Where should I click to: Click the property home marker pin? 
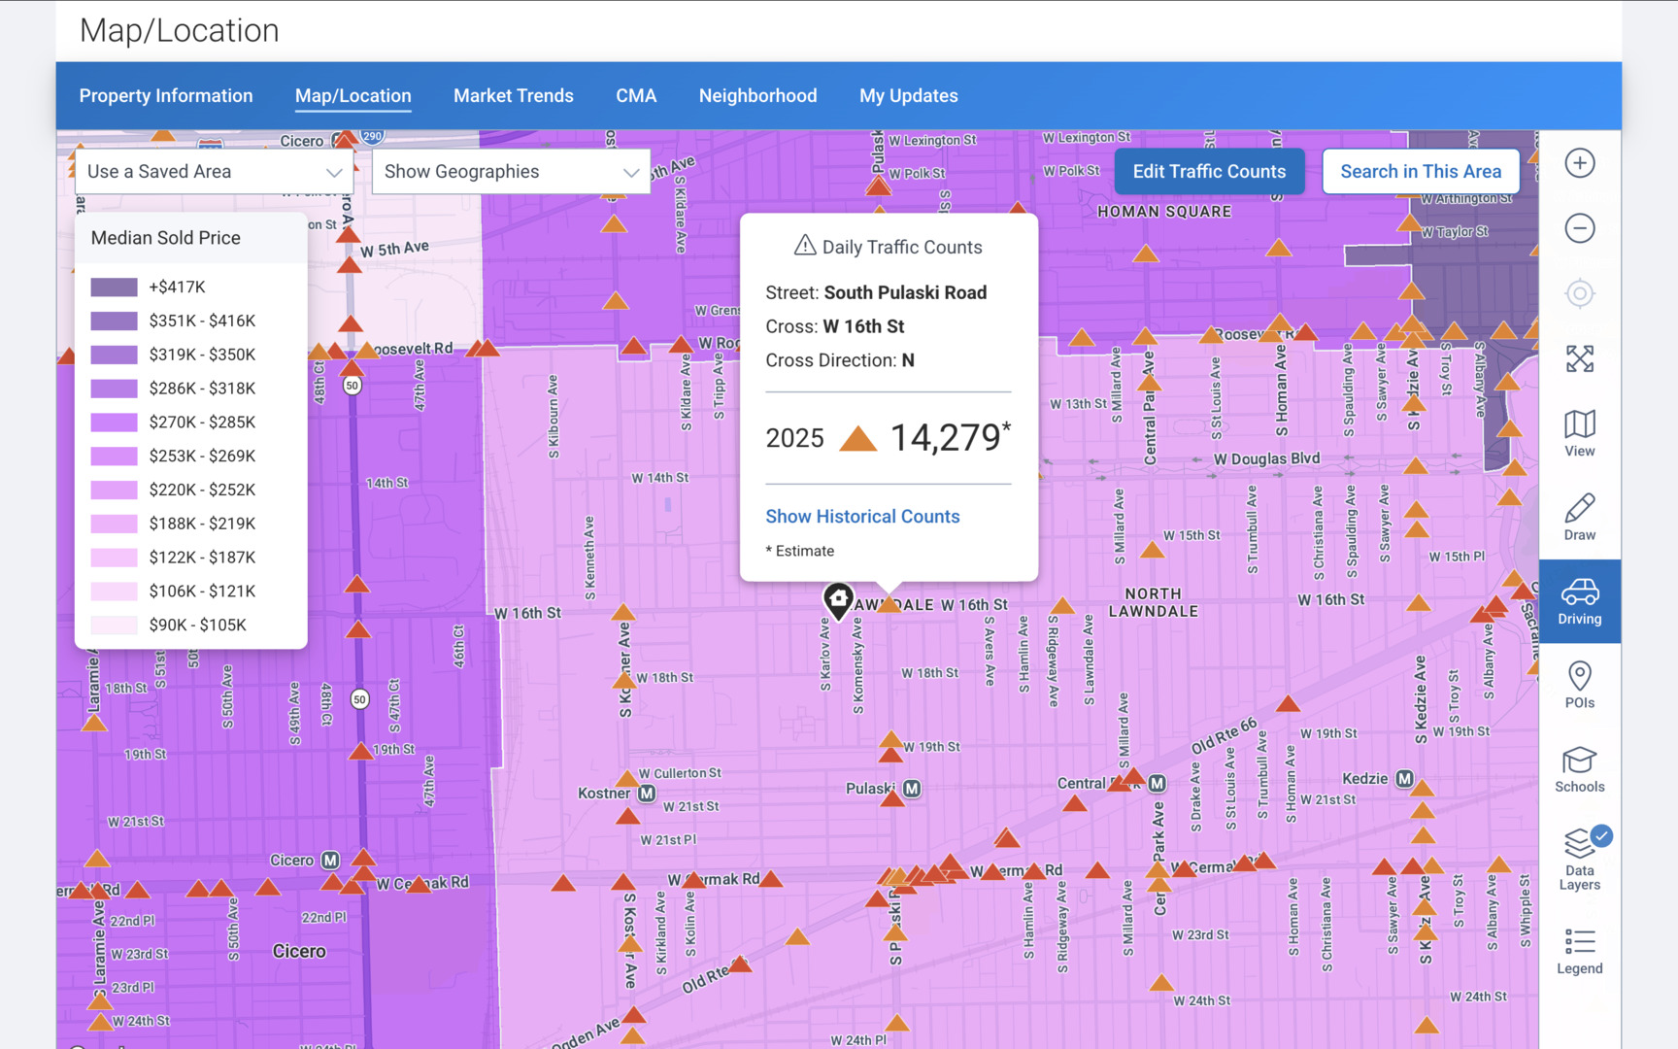click(838, 599)
